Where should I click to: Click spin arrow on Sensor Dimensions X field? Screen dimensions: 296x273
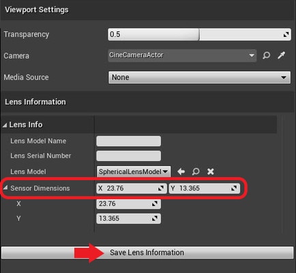click(x=161, y=188)
